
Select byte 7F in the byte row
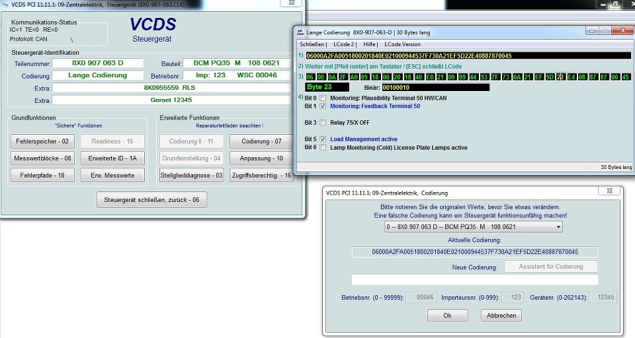(495, 77)
